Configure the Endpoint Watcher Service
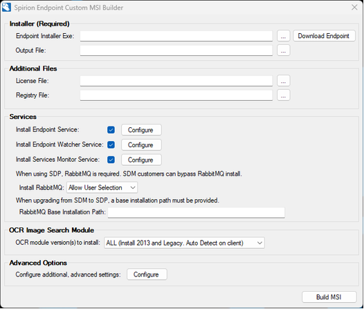This screenshot has height=309, width=364. pyautogui.click(x=141, y=145)
